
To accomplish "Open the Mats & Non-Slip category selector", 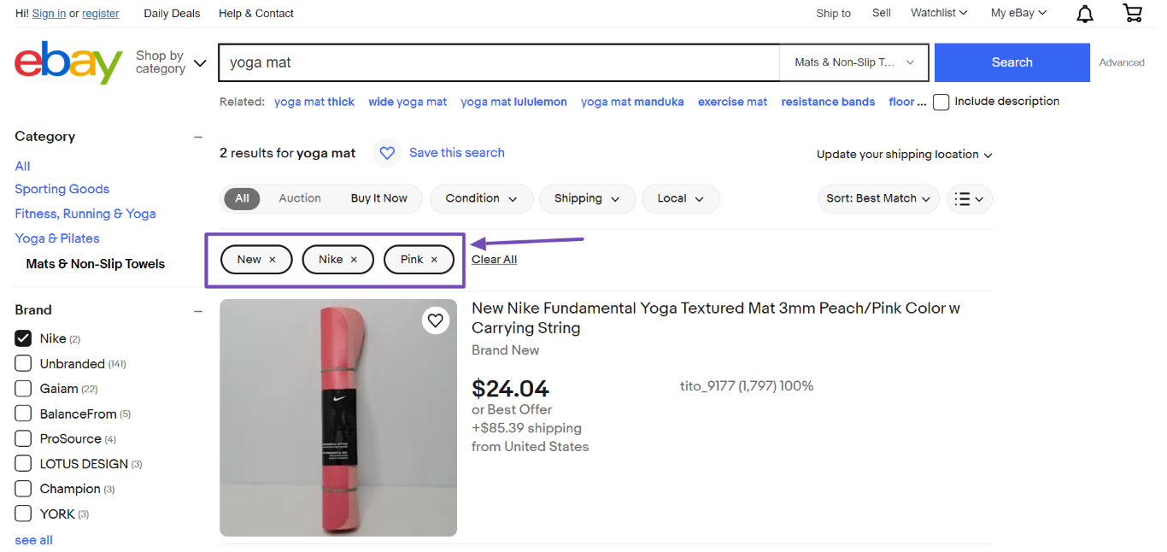I will [x=854, y=62].
